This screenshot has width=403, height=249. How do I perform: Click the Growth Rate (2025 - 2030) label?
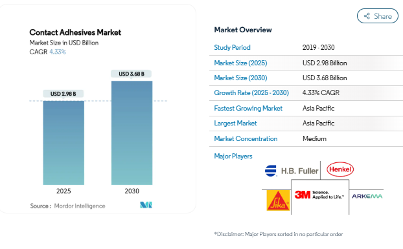click(251, 92)
